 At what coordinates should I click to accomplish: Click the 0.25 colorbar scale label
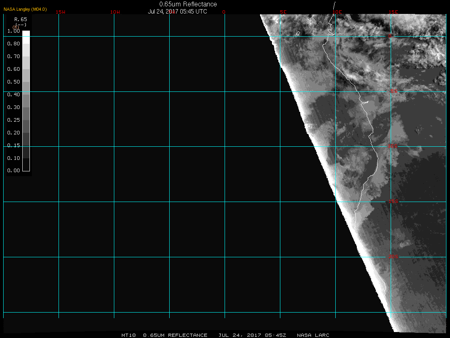click(14, 120)
